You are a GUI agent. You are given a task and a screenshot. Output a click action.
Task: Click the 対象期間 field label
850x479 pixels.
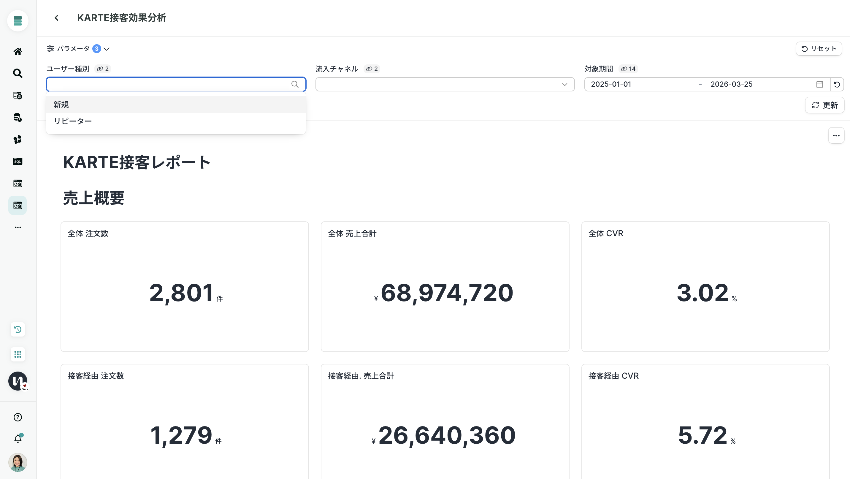point(599,69)
